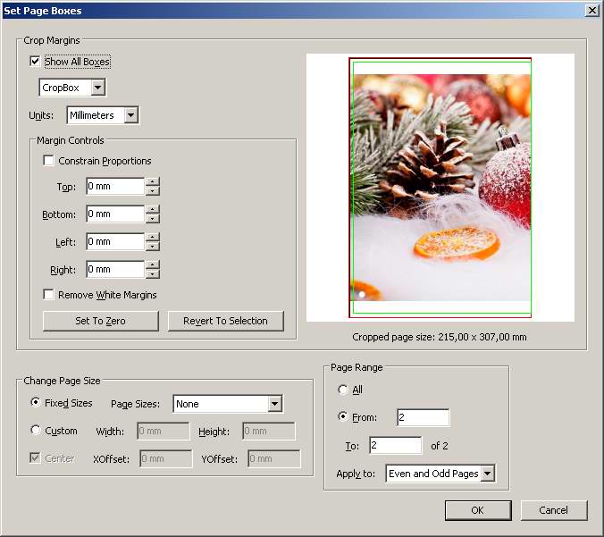Click the Page Sizes label
Image resolution: width=604 pixels, height=537 pixels.
135,404
